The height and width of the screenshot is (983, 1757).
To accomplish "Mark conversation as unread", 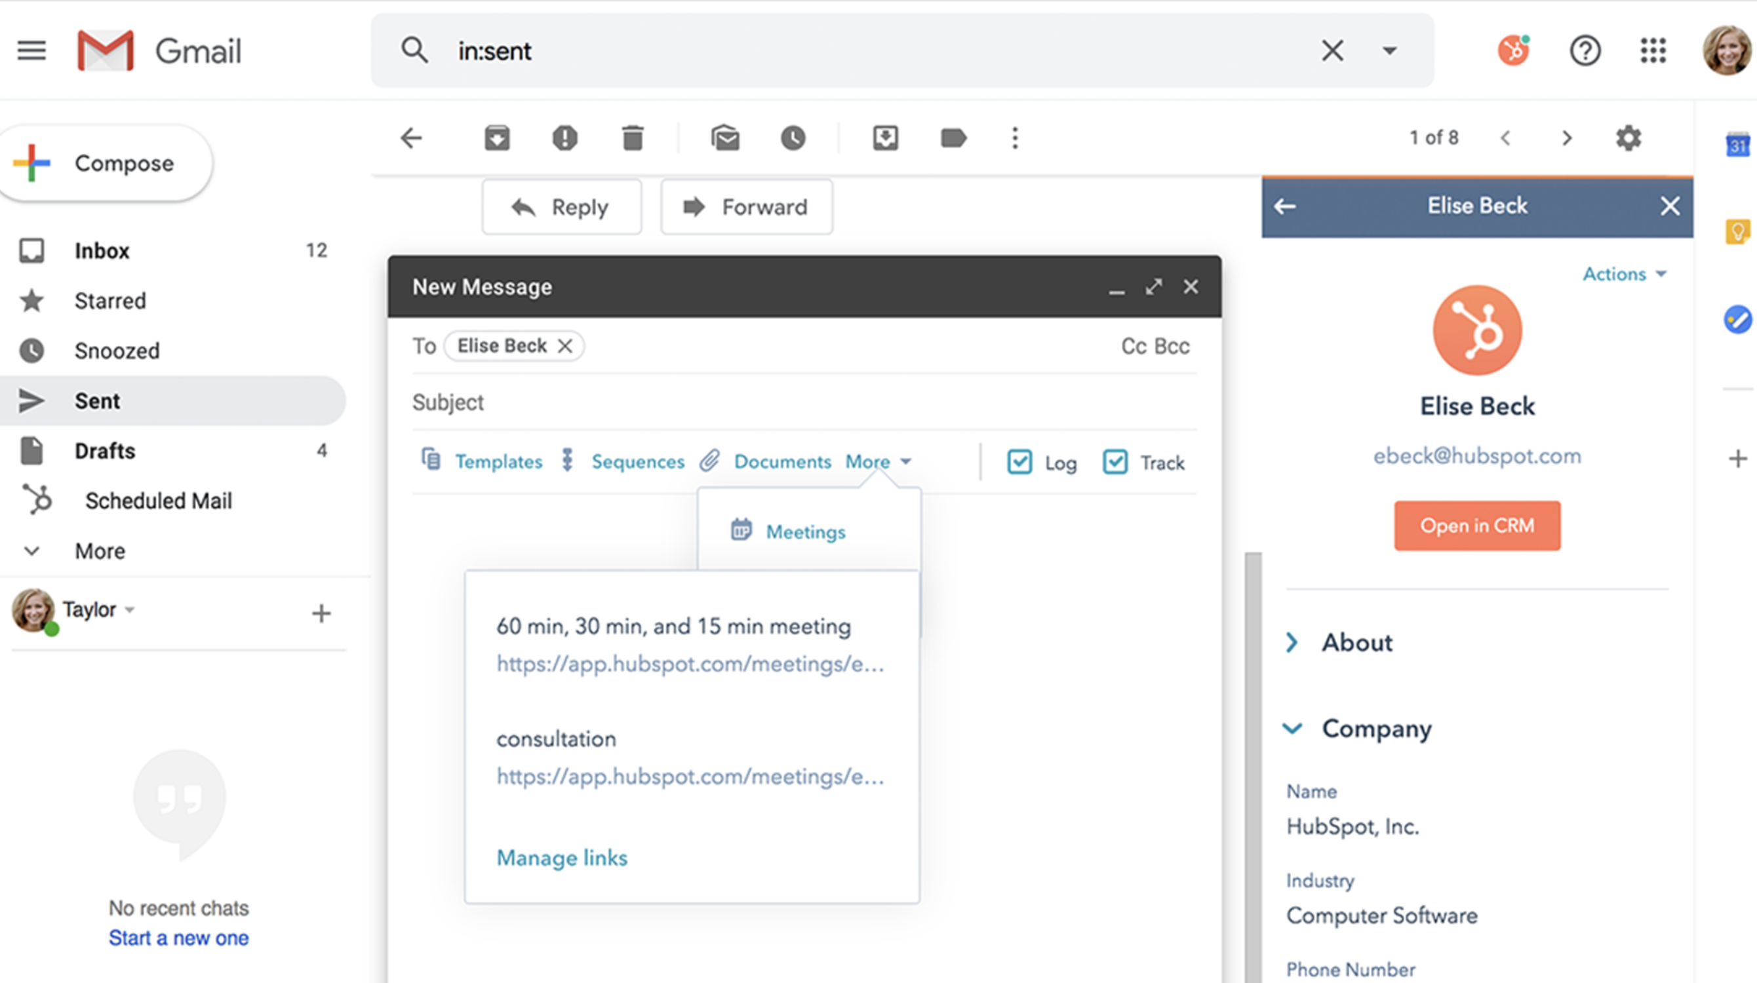I will (x=725, y=138).
